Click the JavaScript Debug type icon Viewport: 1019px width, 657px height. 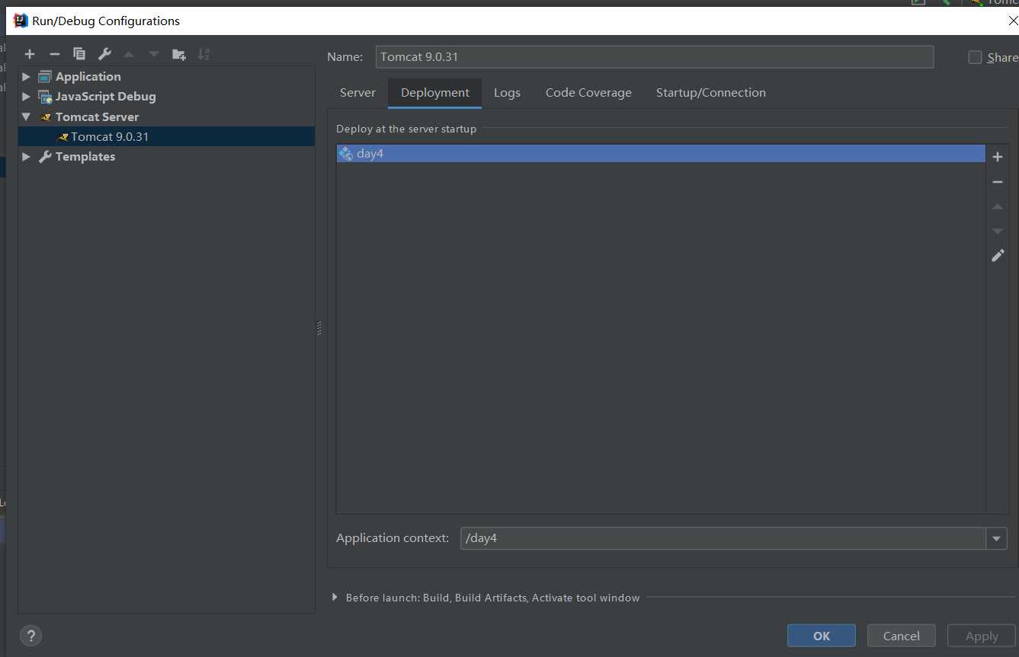pos(45,97)
